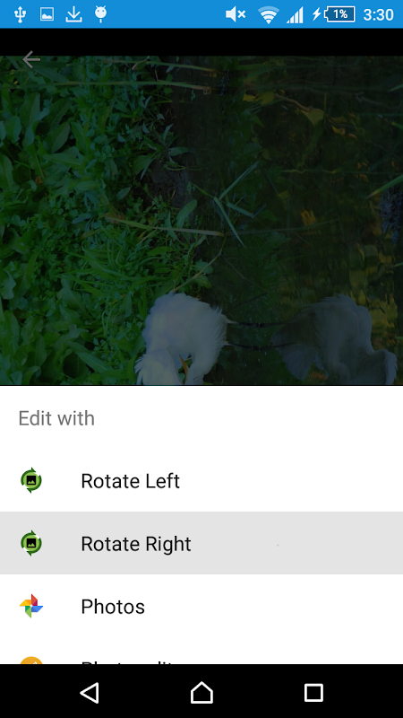Open the Google Photos pinwheel icon
The image size is (403, 718).
tap(31, 606)
